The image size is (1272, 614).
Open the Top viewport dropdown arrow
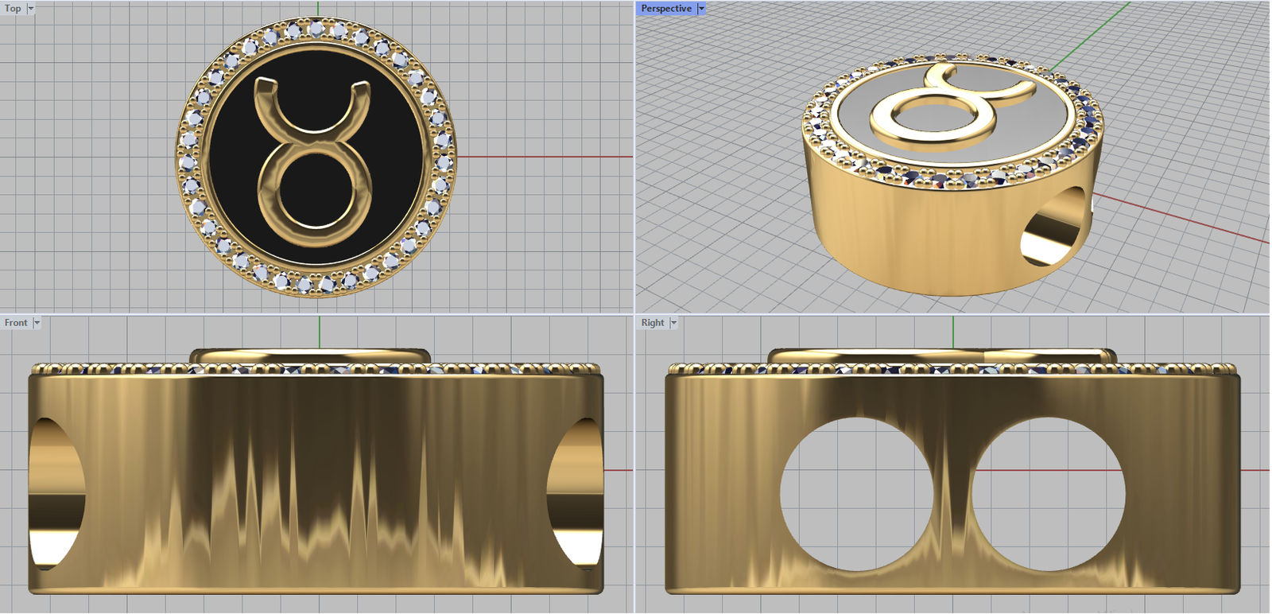31,9
